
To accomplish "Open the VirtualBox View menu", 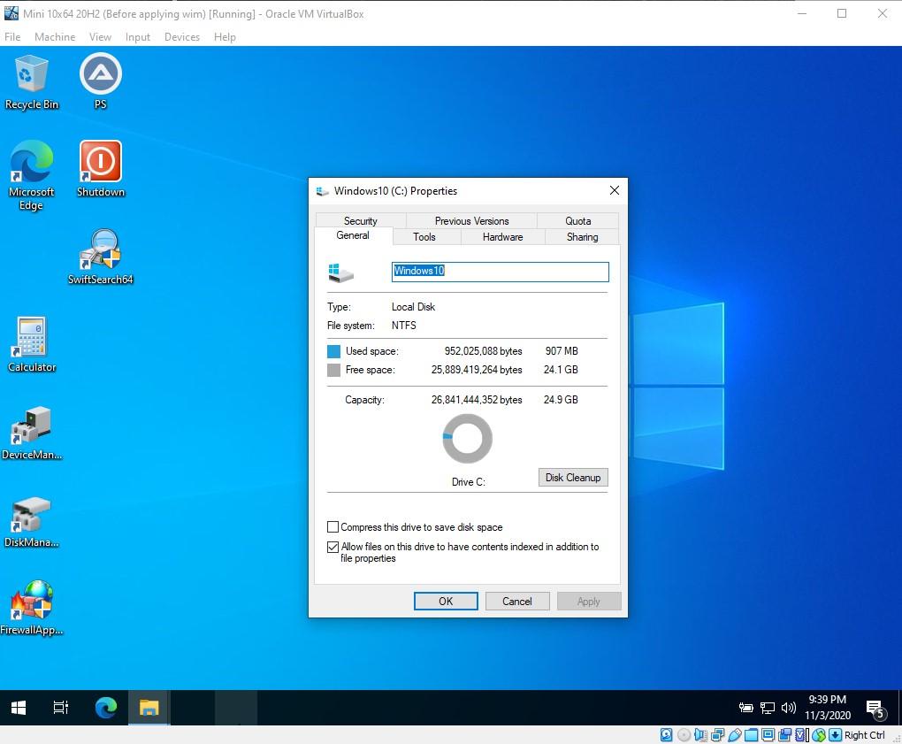I will click(x=100, y=37).
